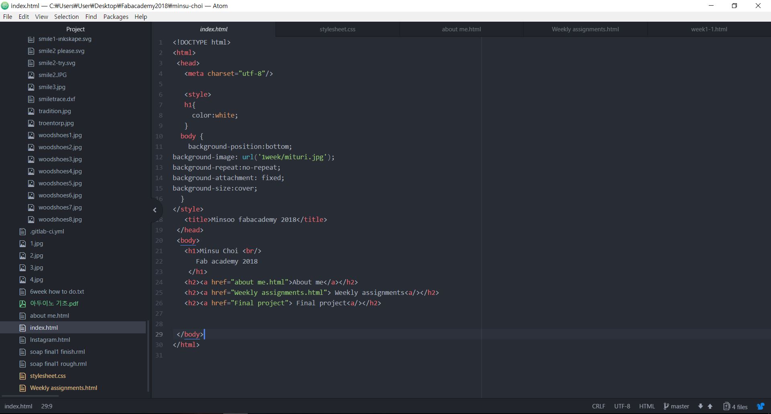Click the file icon beside .gitlab-ci.yml
The width and height of the screenshot is (771, 414).
click(x=22, y=231)
